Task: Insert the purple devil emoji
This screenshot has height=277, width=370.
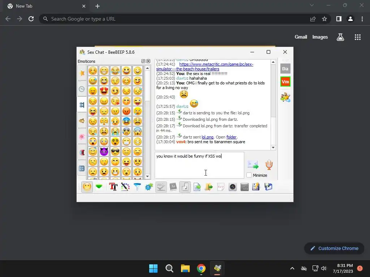Action: tap(104, 151)
